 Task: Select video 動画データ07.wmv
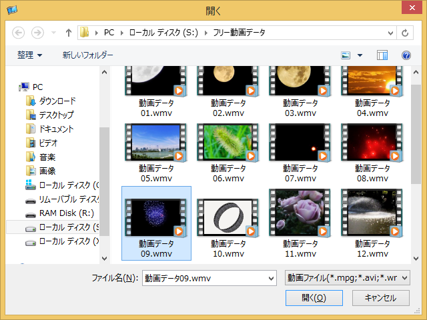(x=300, y=153)
